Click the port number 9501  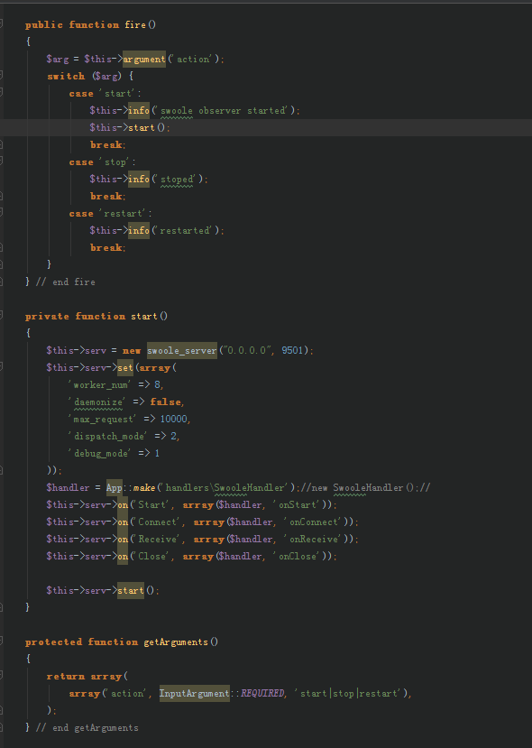[x=292, y=351]
